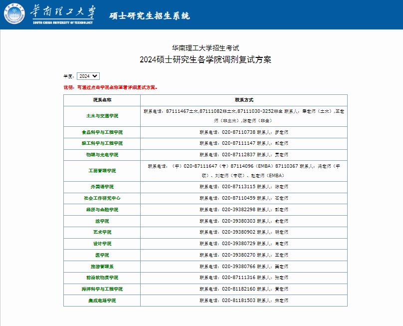The width and height of the screenshot is (403, 326).
Task: Click the 华南理工大学招生考试 heading
Action: pos(205,48)
